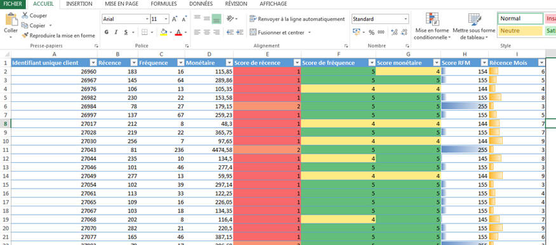This screenshot has width=556, height=245.
Task: Open the FICHIER tab
Action: [13, 4]
